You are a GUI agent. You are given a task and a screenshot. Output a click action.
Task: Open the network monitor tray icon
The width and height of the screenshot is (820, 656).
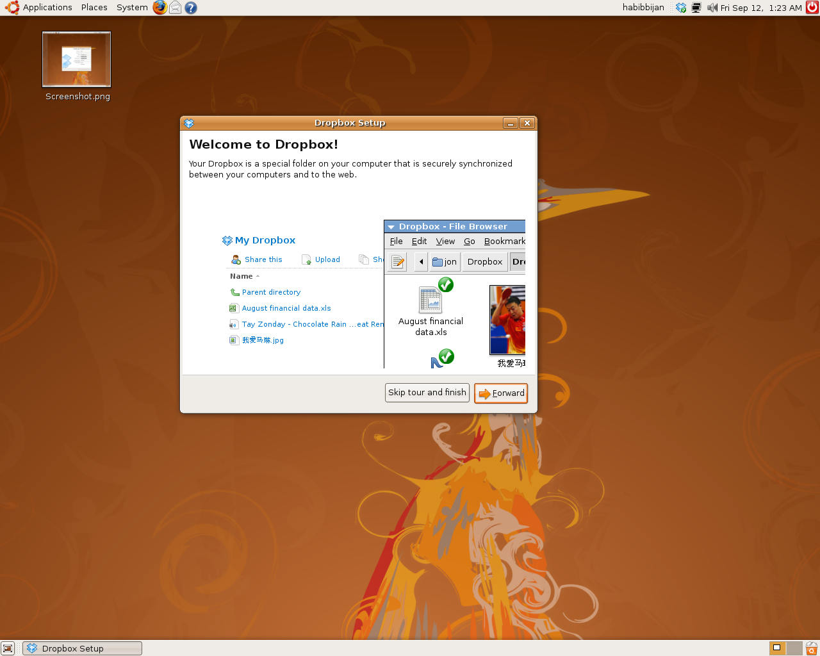tap(696, 8)
